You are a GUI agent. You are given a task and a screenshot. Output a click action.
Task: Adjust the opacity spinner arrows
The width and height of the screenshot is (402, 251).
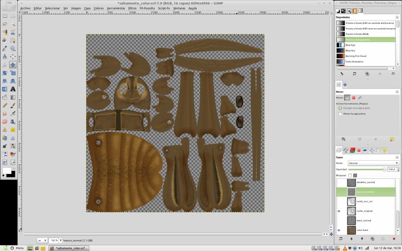pyautogui.click(x=398, y=169)
